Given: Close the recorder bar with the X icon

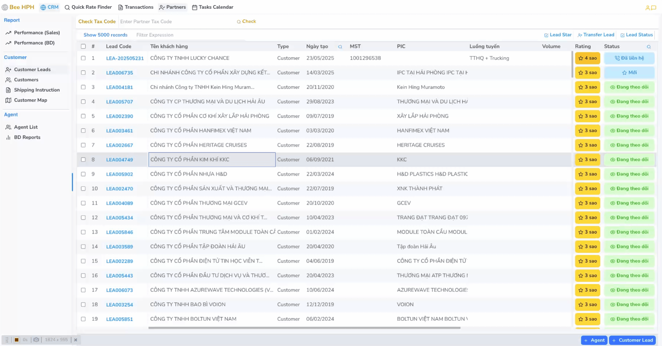Looking at the screenshot, I should pyautogui.click(x=75, y=340).
